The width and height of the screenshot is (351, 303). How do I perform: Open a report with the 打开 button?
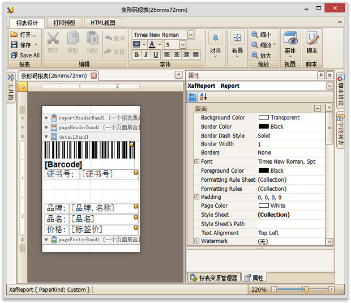point(24,35)
